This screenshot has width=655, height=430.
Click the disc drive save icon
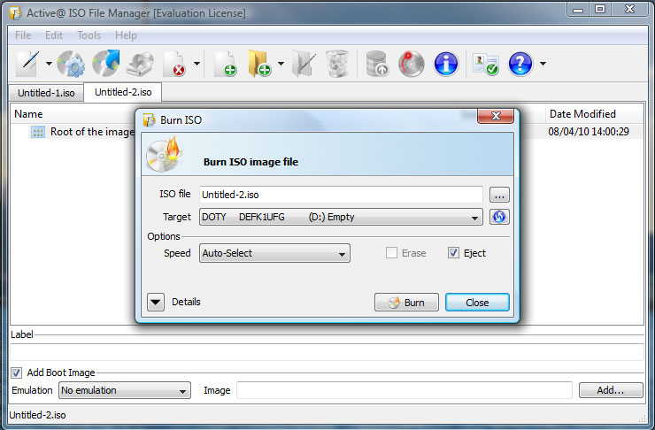[x=141, y=64]
